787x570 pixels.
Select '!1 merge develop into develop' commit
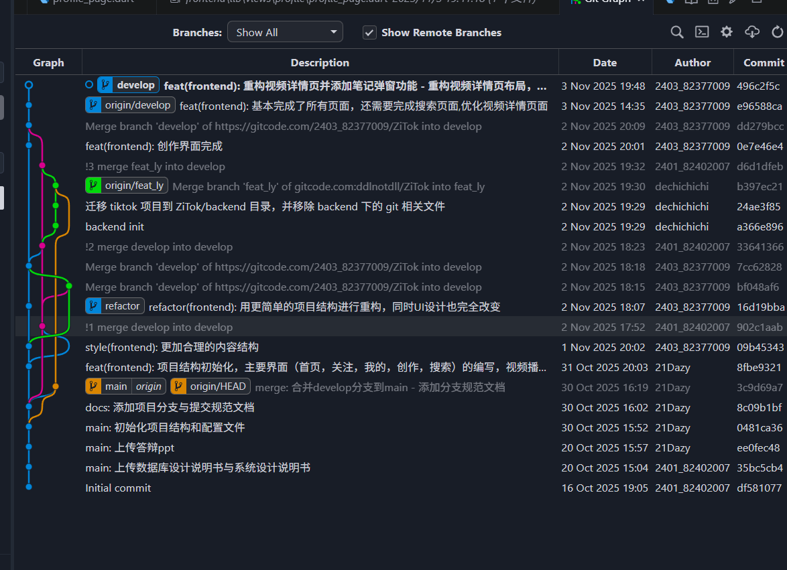(x=159, y=328)
